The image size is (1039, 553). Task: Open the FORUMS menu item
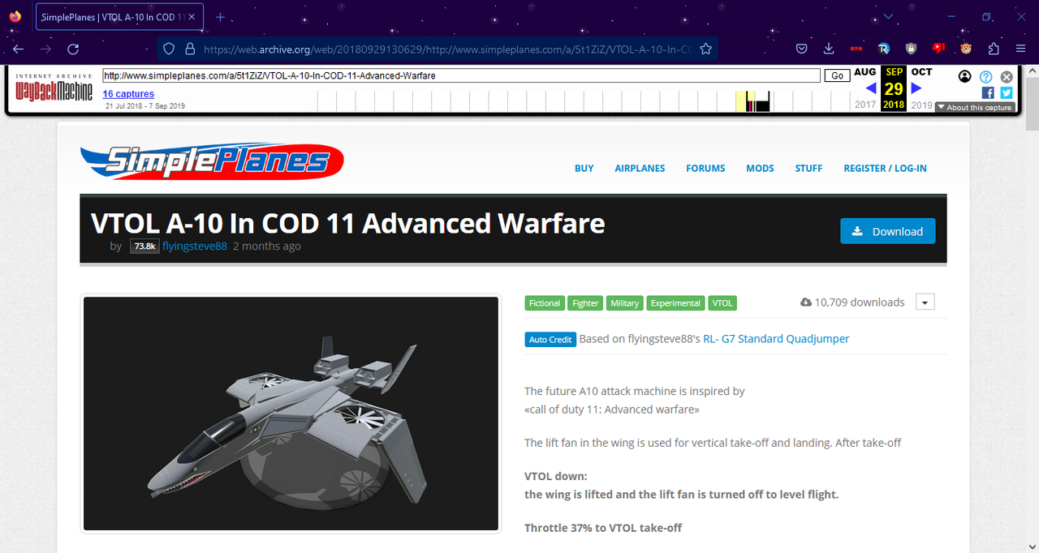click(x=705, y=169)
